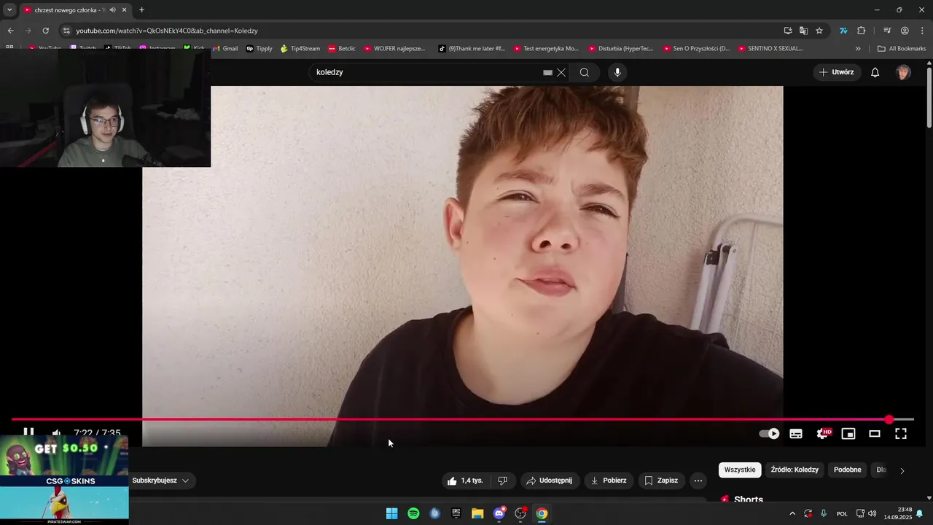Image resolution: width=933 pixels, height=525 pixels.
Task: Close the chrzest nowego członka tab
Action: [x=125, y=10]
